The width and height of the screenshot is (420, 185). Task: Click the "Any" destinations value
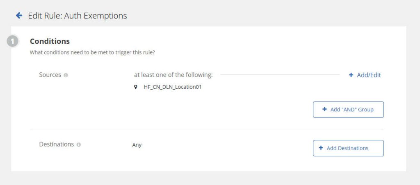coord(137,145)
